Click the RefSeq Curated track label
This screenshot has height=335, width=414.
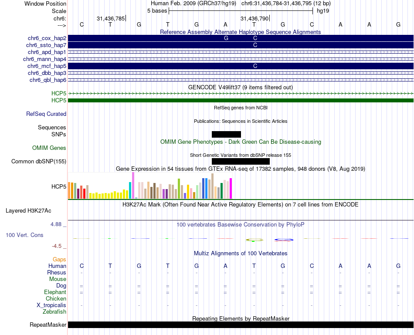point(46,114)
